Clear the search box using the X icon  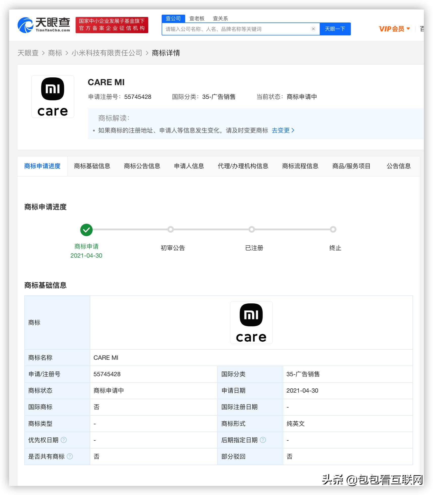313,29
